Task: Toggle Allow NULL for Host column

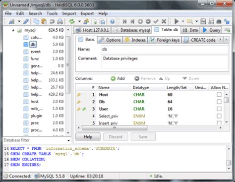Action: click(219, 95)
